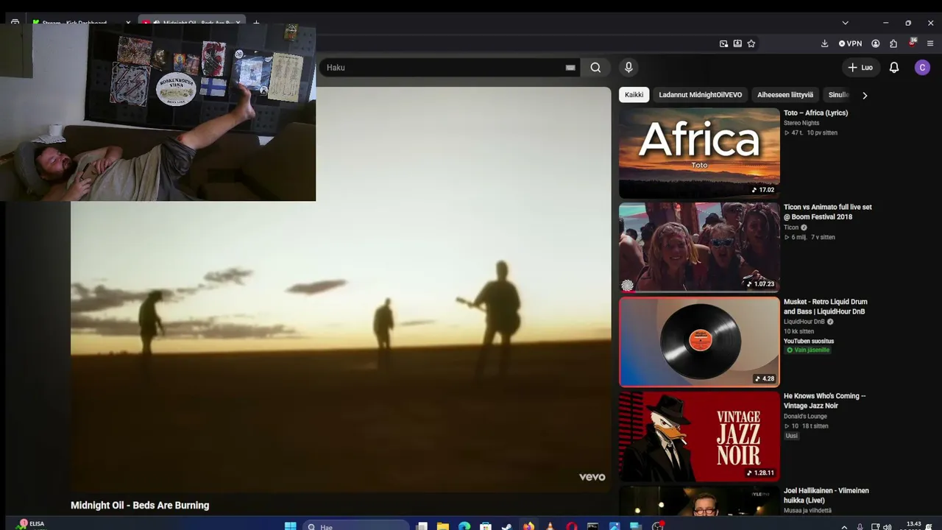This screenshot has width=942, height=530.
Task: Open Microsoft Edge from the taskbar
Action: point(464,526)
